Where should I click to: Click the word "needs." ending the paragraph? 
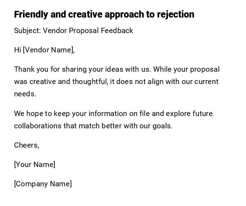point(25,94)
